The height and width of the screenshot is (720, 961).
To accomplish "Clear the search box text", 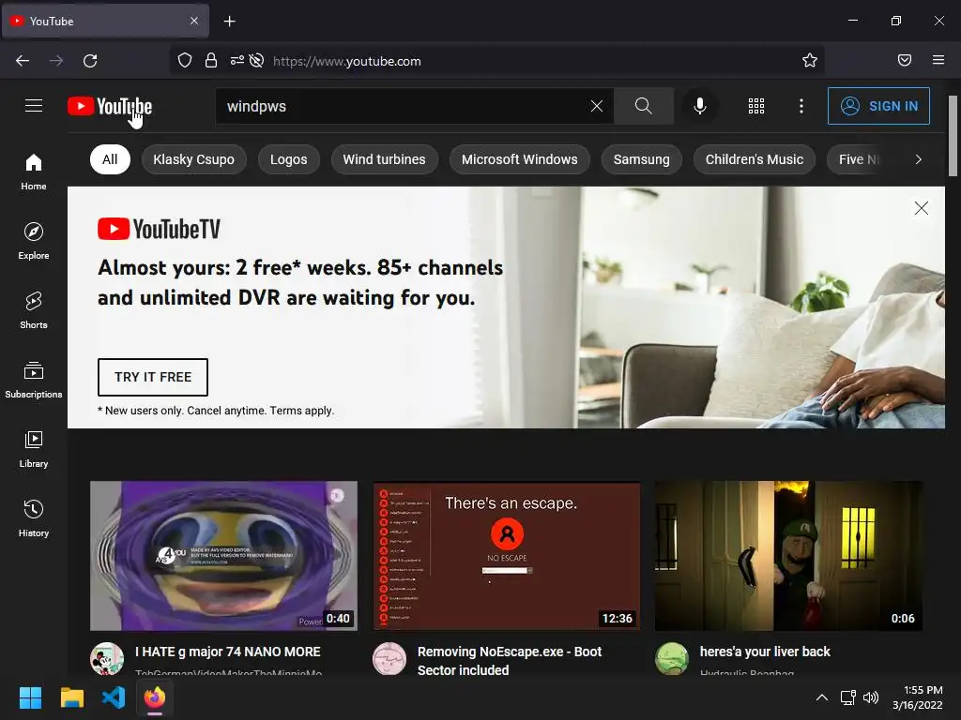I will (x=596, y=106).
